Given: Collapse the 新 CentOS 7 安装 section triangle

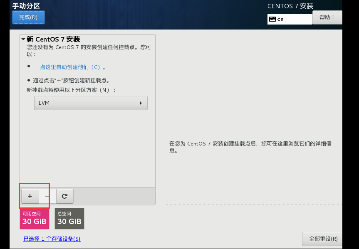Looking at the screenshot, I should point(23,39).
